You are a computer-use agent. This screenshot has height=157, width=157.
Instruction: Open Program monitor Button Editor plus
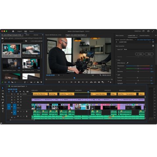[x=110, y=82]
